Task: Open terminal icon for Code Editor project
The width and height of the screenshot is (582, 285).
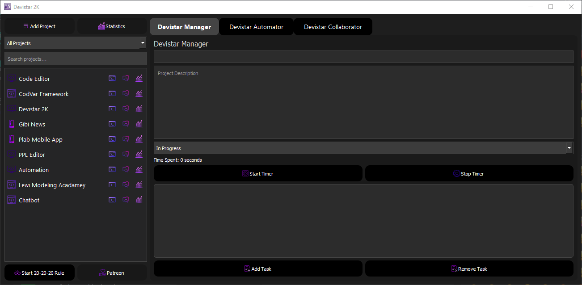Action: point(112,78)
